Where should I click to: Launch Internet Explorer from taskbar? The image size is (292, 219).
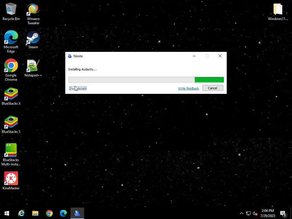coord(21,213)
